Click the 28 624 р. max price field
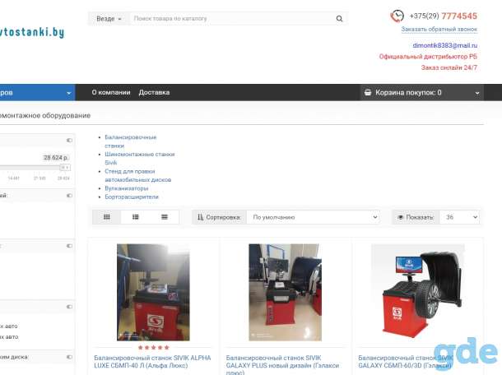 pos(56,157)
